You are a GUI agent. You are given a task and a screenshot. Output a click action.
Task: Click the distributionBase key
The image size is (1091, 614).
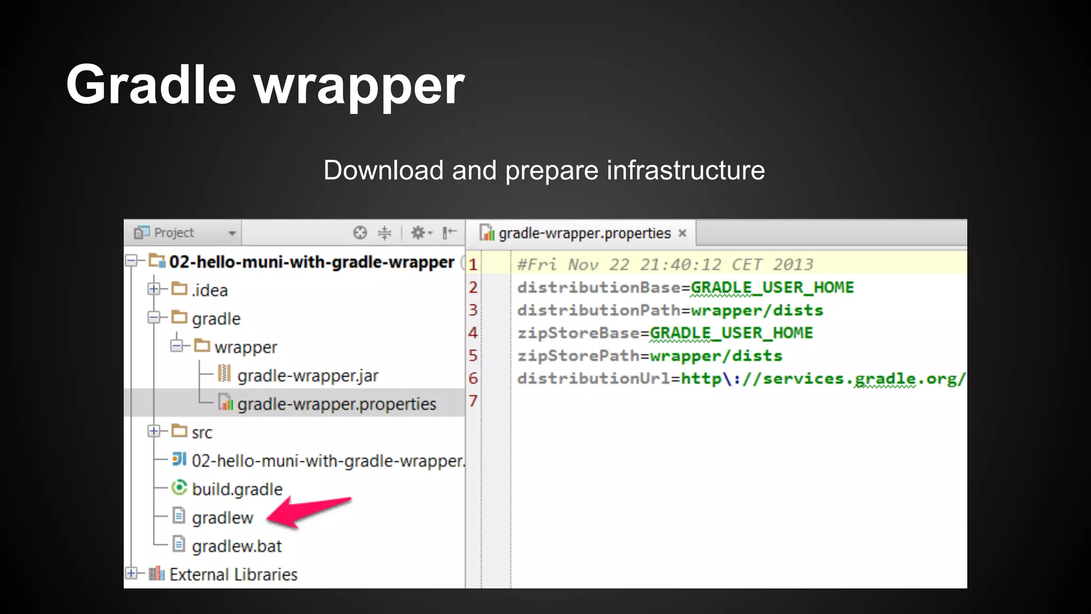pos(599,287)
